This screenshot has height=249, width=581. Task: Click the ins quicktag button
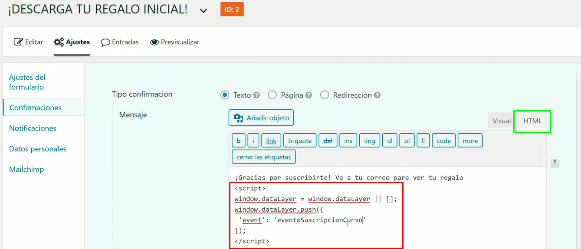click(348, 141)
